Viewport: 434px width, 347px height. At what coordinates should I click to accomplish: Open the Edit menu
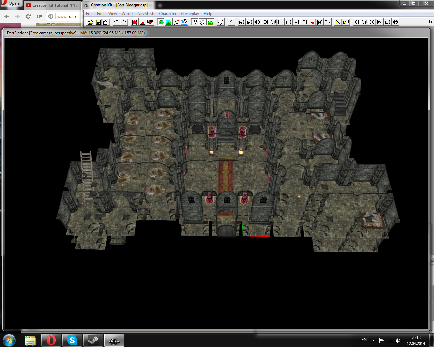coord(100,14)
